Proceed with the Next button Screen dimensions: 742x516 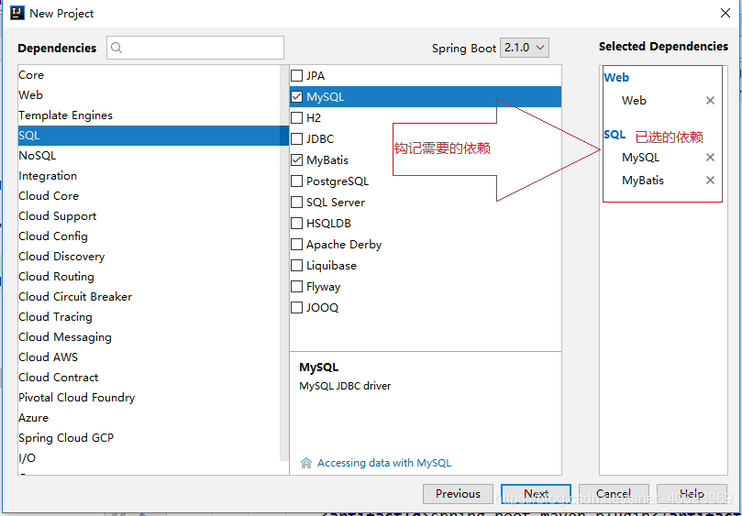536,494
